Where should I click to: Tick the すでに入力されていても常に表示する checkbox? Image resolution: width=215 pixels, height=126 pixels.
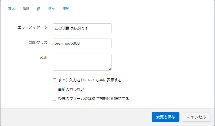pos(55,80)
